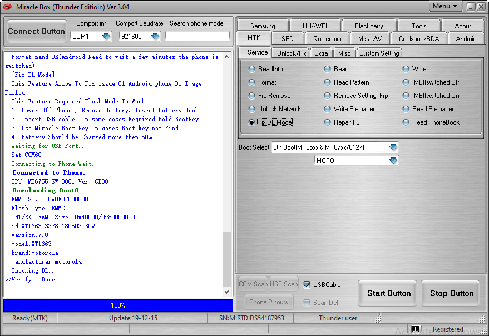
Task: Click the Stop Button
Action: click(451, 293)
